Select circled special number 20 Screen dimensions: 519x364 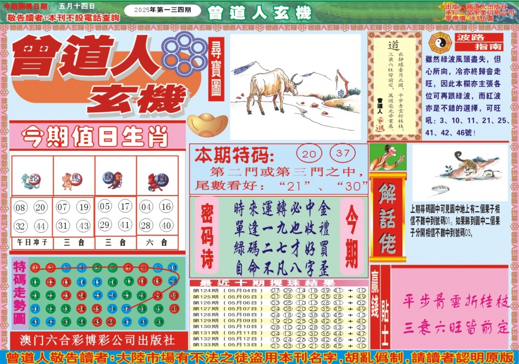[310, 154]
